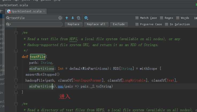Follow the map method link
Image resolution: width=197 pixels, height=112 pixels.
(x=61, y=86)
